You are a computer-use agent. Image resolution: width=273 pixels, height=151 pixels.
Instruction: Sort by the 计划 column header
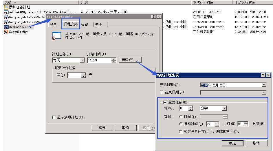point(135,2)
